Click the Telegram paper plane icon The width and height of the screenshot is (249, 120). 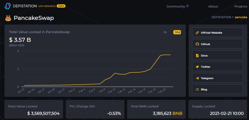point(197,78)
